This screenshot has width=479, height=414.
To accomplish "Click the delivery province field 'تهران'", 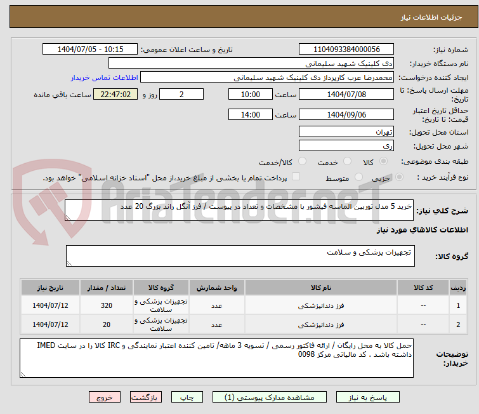I will (x=346, y=132).
